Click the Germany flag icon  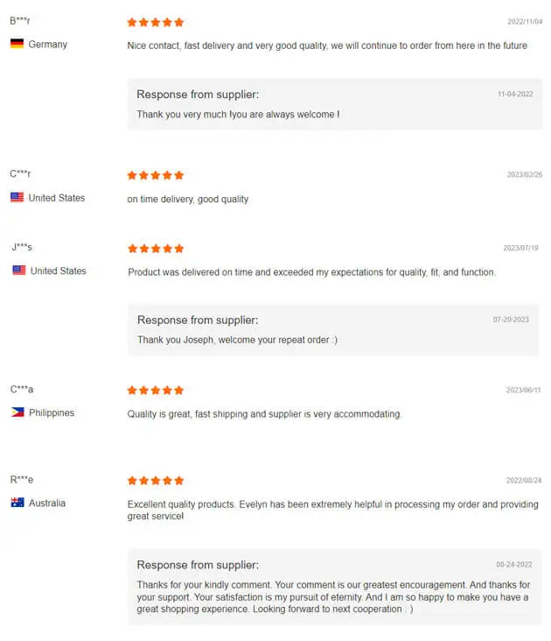pyautogui.click(x=17, y=44)
